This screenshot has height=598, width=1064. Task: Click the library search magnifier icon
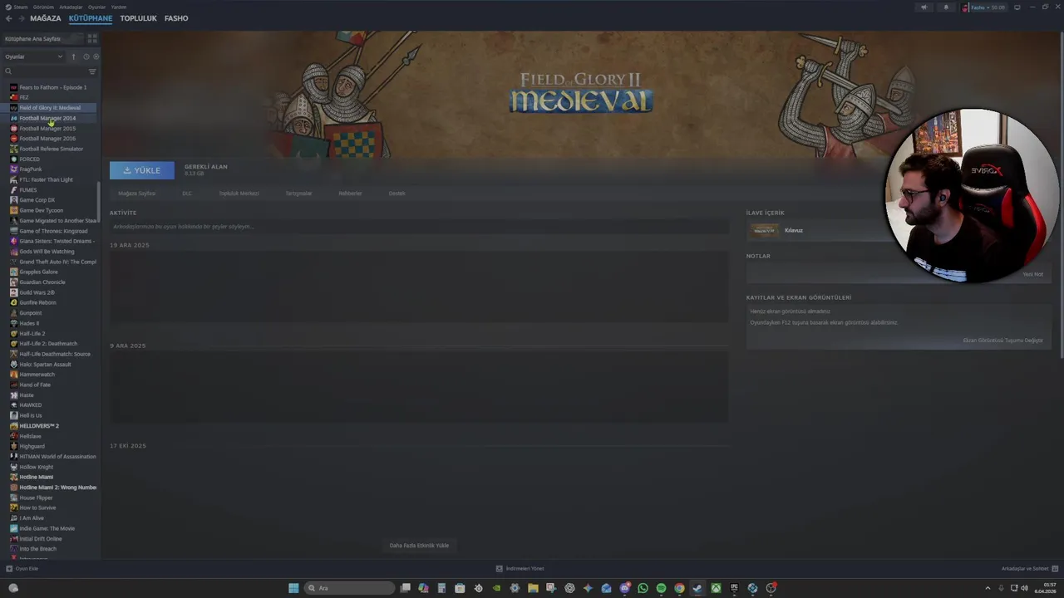pos(8,71)
